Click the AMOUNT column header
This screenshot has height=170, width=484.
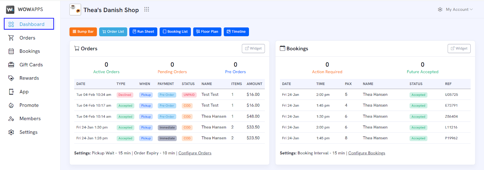pos(254,84)
